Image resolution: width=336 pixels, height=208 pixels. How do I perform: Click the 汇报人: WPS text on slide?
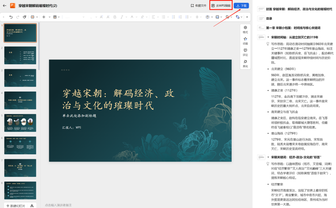(x=72, y=128)
